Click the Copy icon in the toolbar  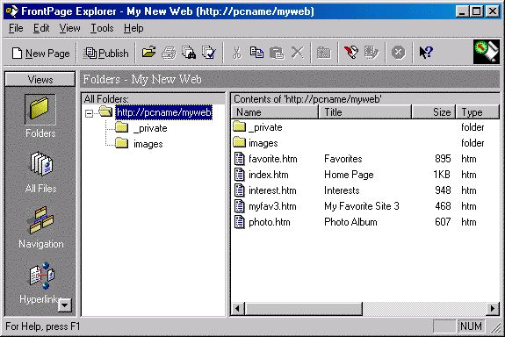pos(256,53)
